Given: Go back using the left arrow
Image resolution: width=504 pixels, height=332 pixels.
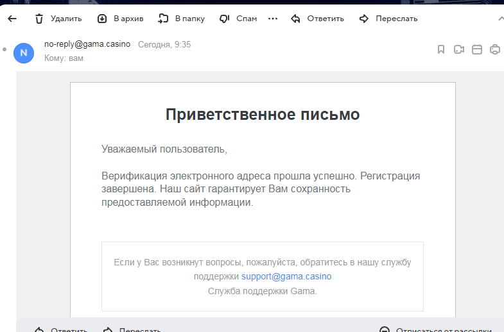Looking at the screenshot, I should (12, 19).
